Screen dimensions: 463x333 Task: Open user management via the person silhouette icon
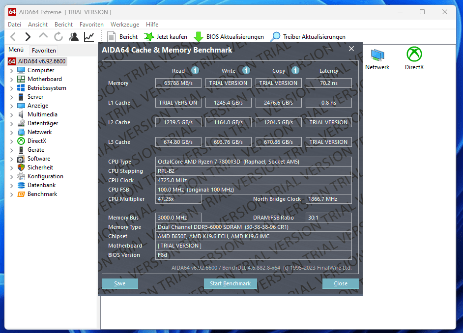coord(74,37)
